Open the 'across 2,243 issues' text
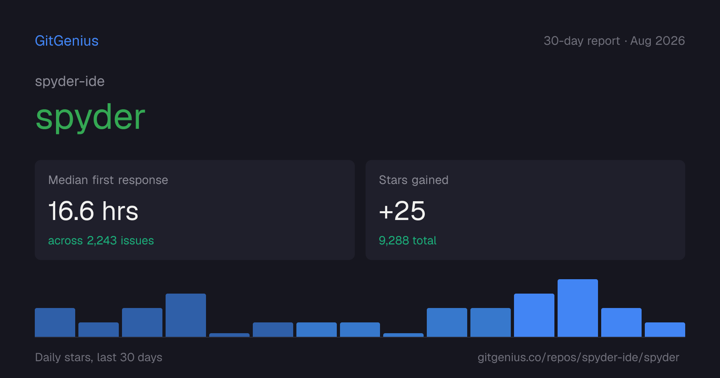The height and width of the screenshot is (378, 720). coord(101,240)
